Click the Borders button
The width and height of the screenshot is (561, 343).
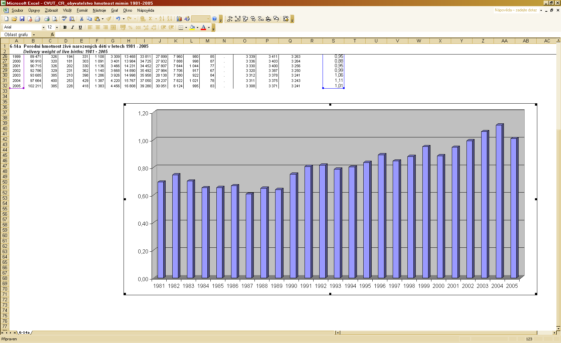[181, 27]
